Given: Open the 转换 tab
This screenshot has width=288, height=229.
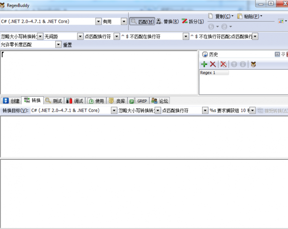Looking at the screenshot, I should point(32,101).
